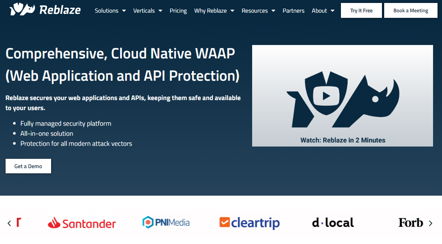Click the dLocal logo
This screenshot has width=442, height=244.
pos(333,223)
